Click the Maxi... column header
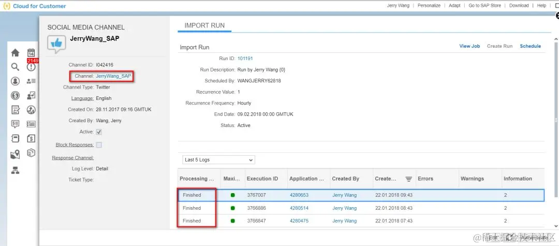The height and width of the screenshot is (246, 559). (x=232, y=179)
